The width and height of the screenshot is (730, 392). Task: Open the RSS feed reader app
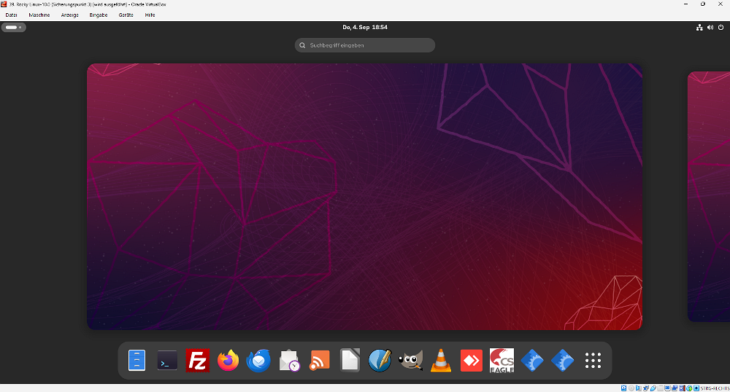(x=320, y=361)
